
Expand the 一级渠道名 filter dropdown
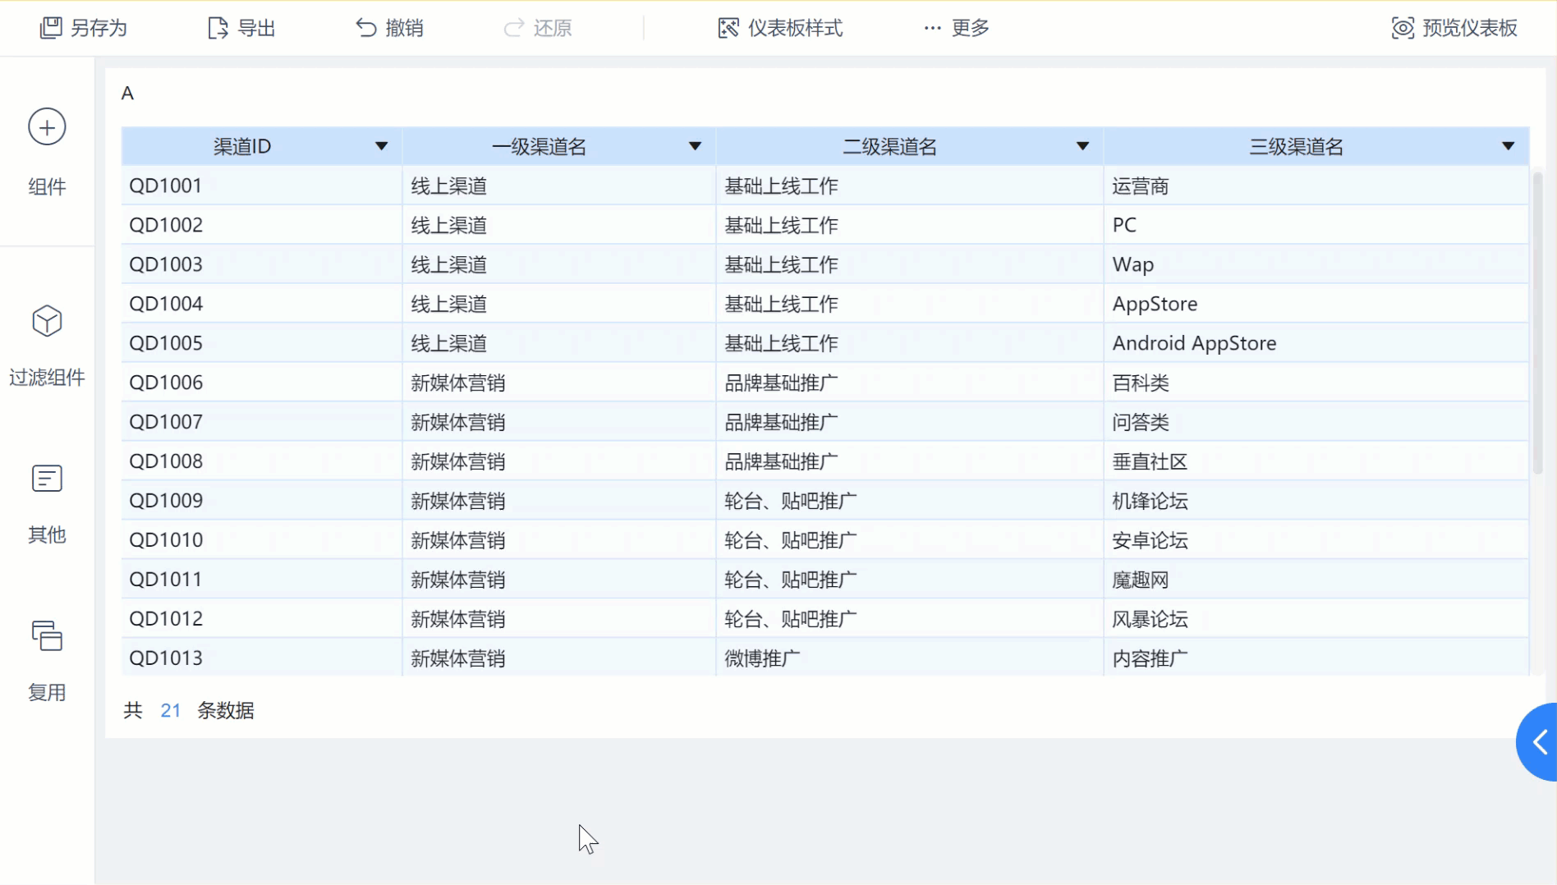(696, 145)
